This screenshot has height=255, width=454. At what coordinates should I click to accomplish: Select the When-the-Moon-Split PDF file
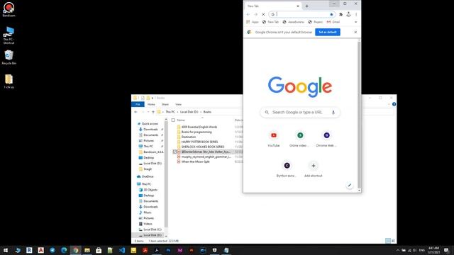tap(196, 162)
